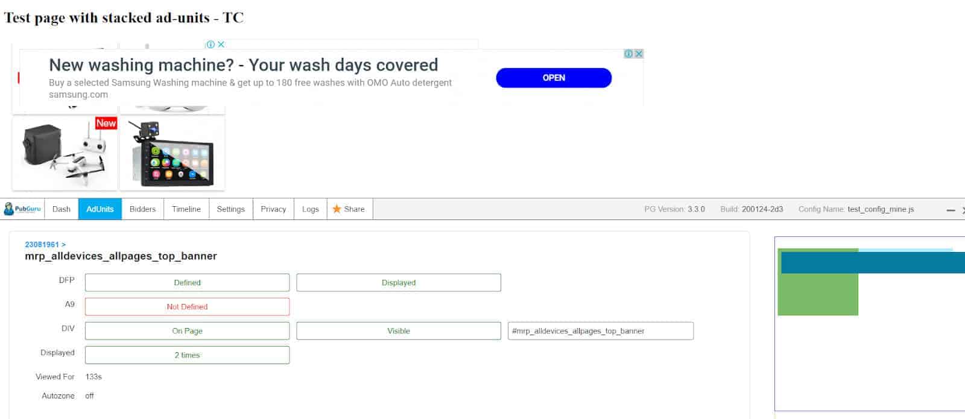Click the Displayed 2 times box
Image resolution: width=965 pixels, height=419 pixels.
pyautogui.click(x=187, y=355)
